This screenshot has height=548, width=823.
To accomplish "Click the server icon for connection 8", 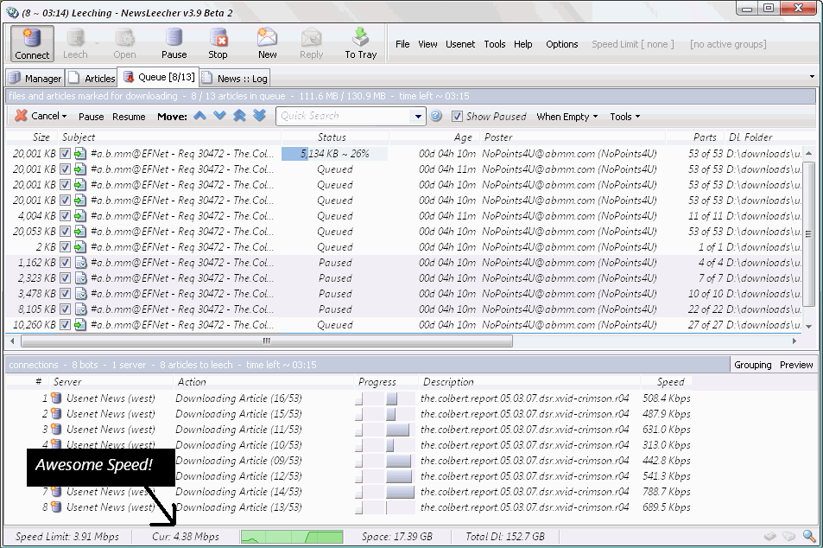I will 56,507.
